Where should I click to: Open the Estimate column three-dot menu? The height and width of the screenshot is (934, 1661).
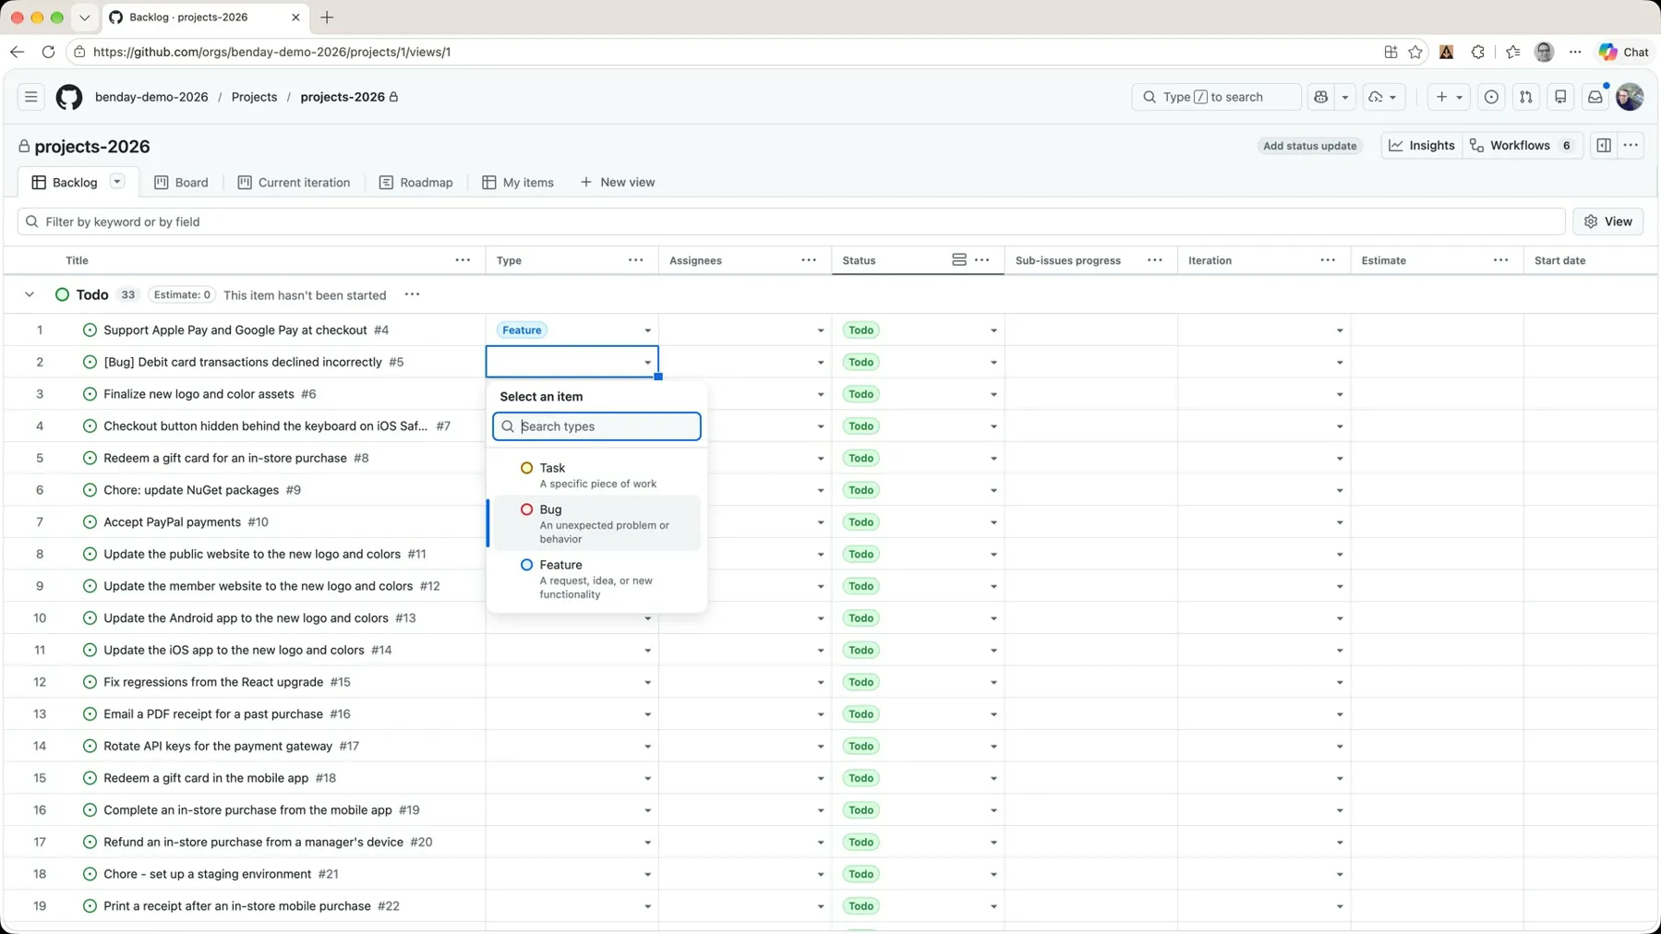tap(1501, 260)
